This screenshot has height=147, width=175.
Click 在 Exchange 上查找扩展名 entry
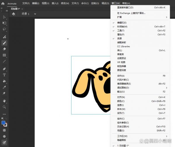click(131, 13)
